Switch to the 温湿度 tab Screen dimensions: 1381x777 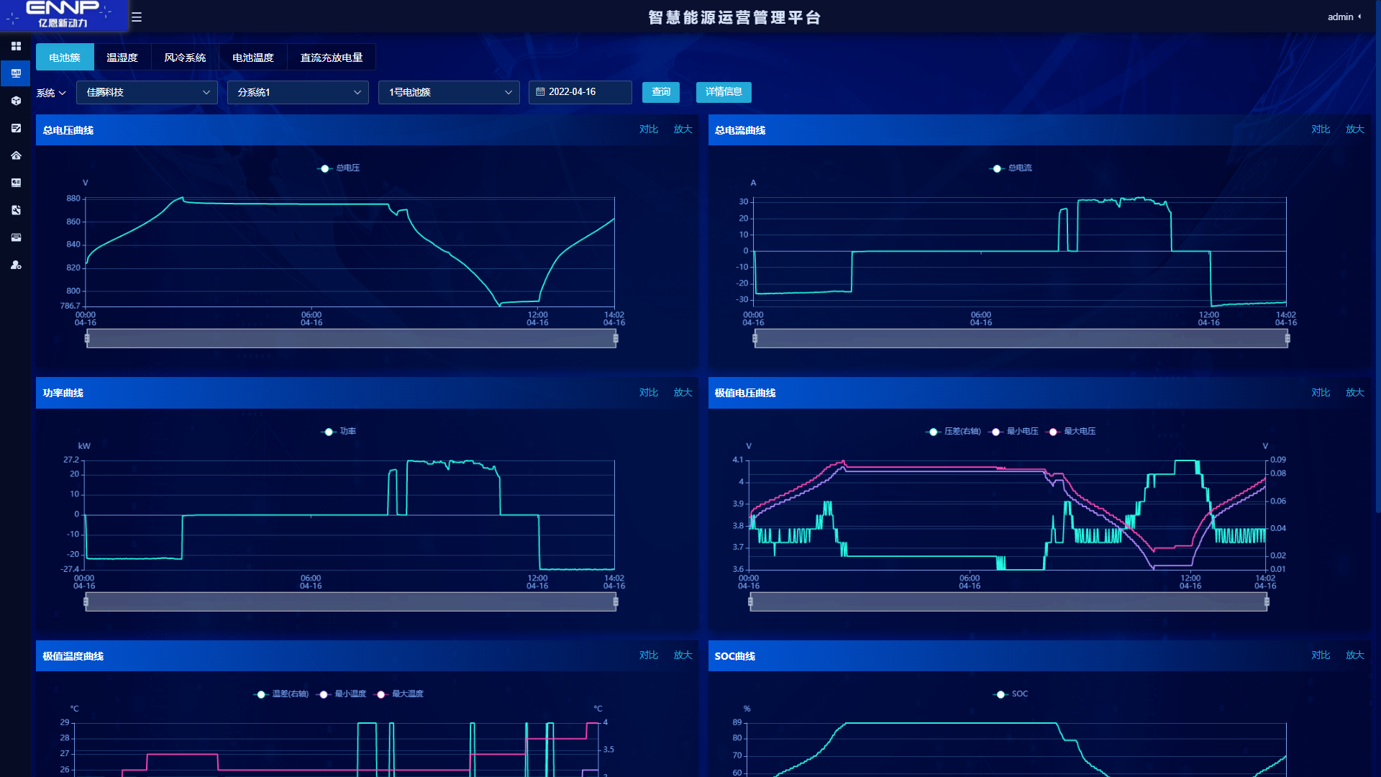122,58
